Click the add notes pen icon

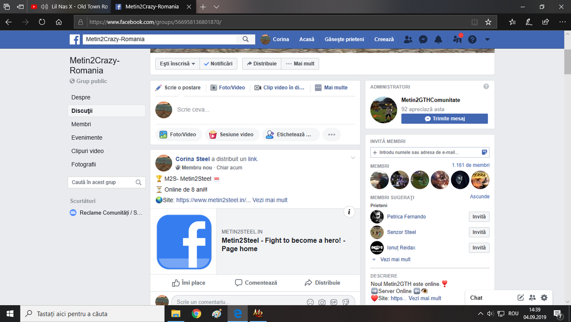tap(529, 22)
